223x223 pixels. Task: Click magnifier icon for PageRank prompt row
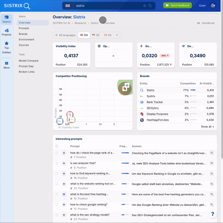[212, 153]
